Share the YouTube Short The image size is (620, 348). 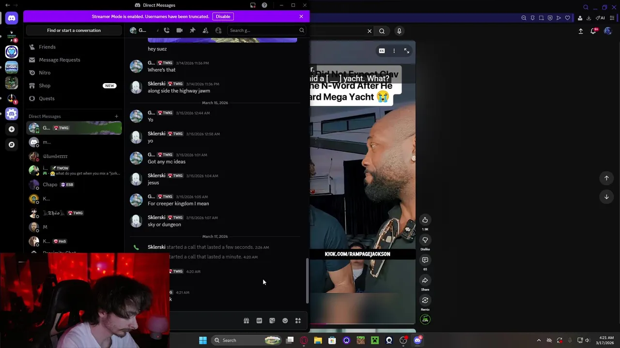click(425, 280)
